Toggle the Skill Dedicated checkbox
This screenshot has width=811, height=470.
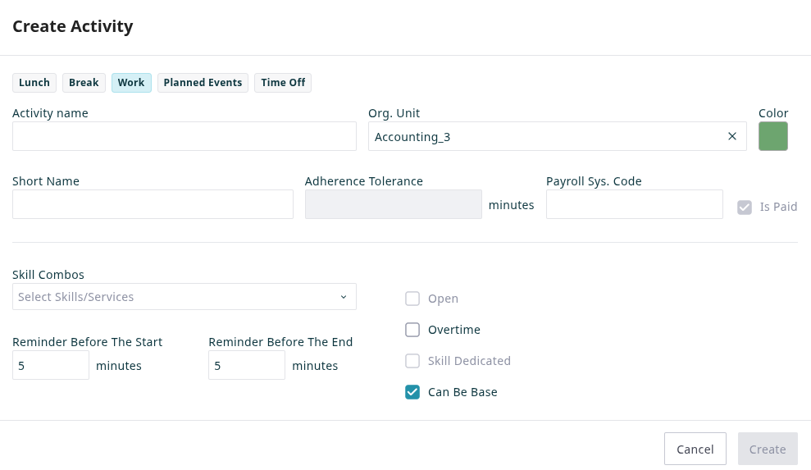point(412,361)
